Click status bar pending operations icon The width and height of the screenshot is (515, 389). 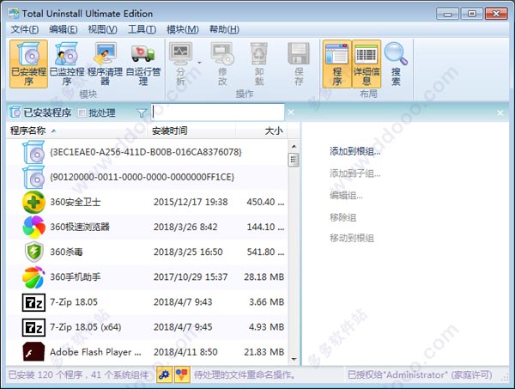pos(182,374)
